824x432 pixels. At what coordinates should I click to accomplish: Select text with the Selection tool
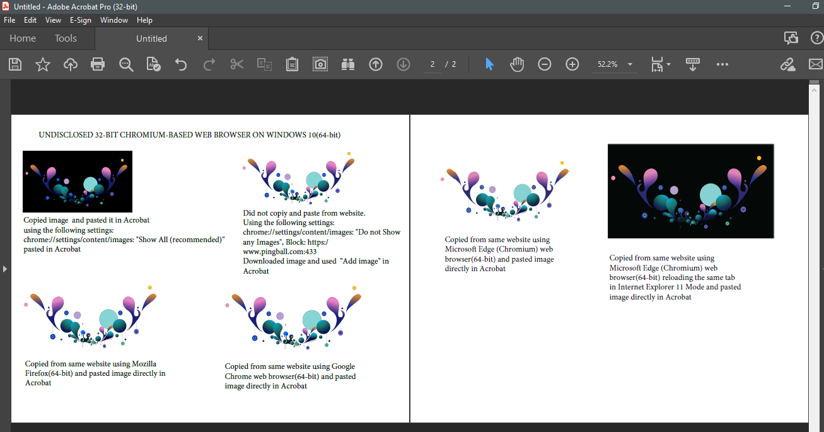489,64
